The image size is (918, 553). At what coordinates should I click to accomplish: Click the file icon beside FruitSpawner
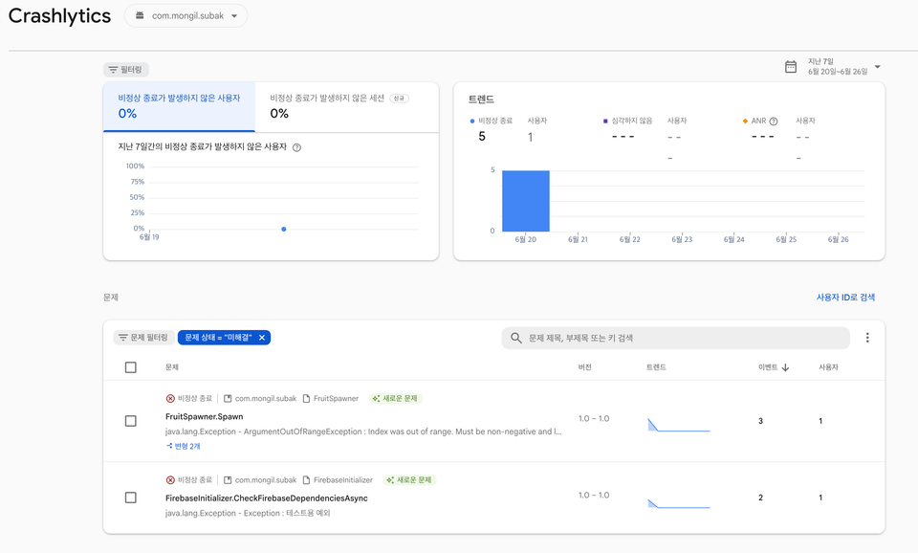(306, 398)
